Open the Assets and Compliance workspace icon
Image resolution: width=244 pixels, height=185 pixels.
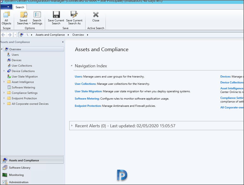pos(5,160)
